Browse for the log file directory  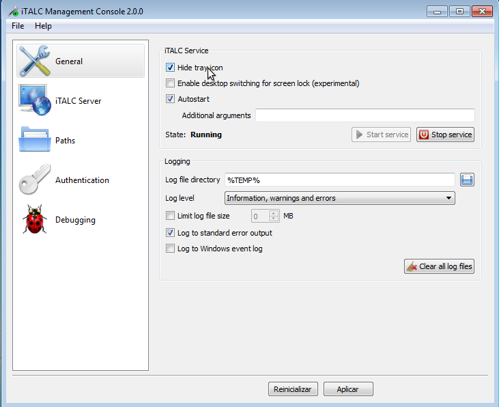coord(467,180)
